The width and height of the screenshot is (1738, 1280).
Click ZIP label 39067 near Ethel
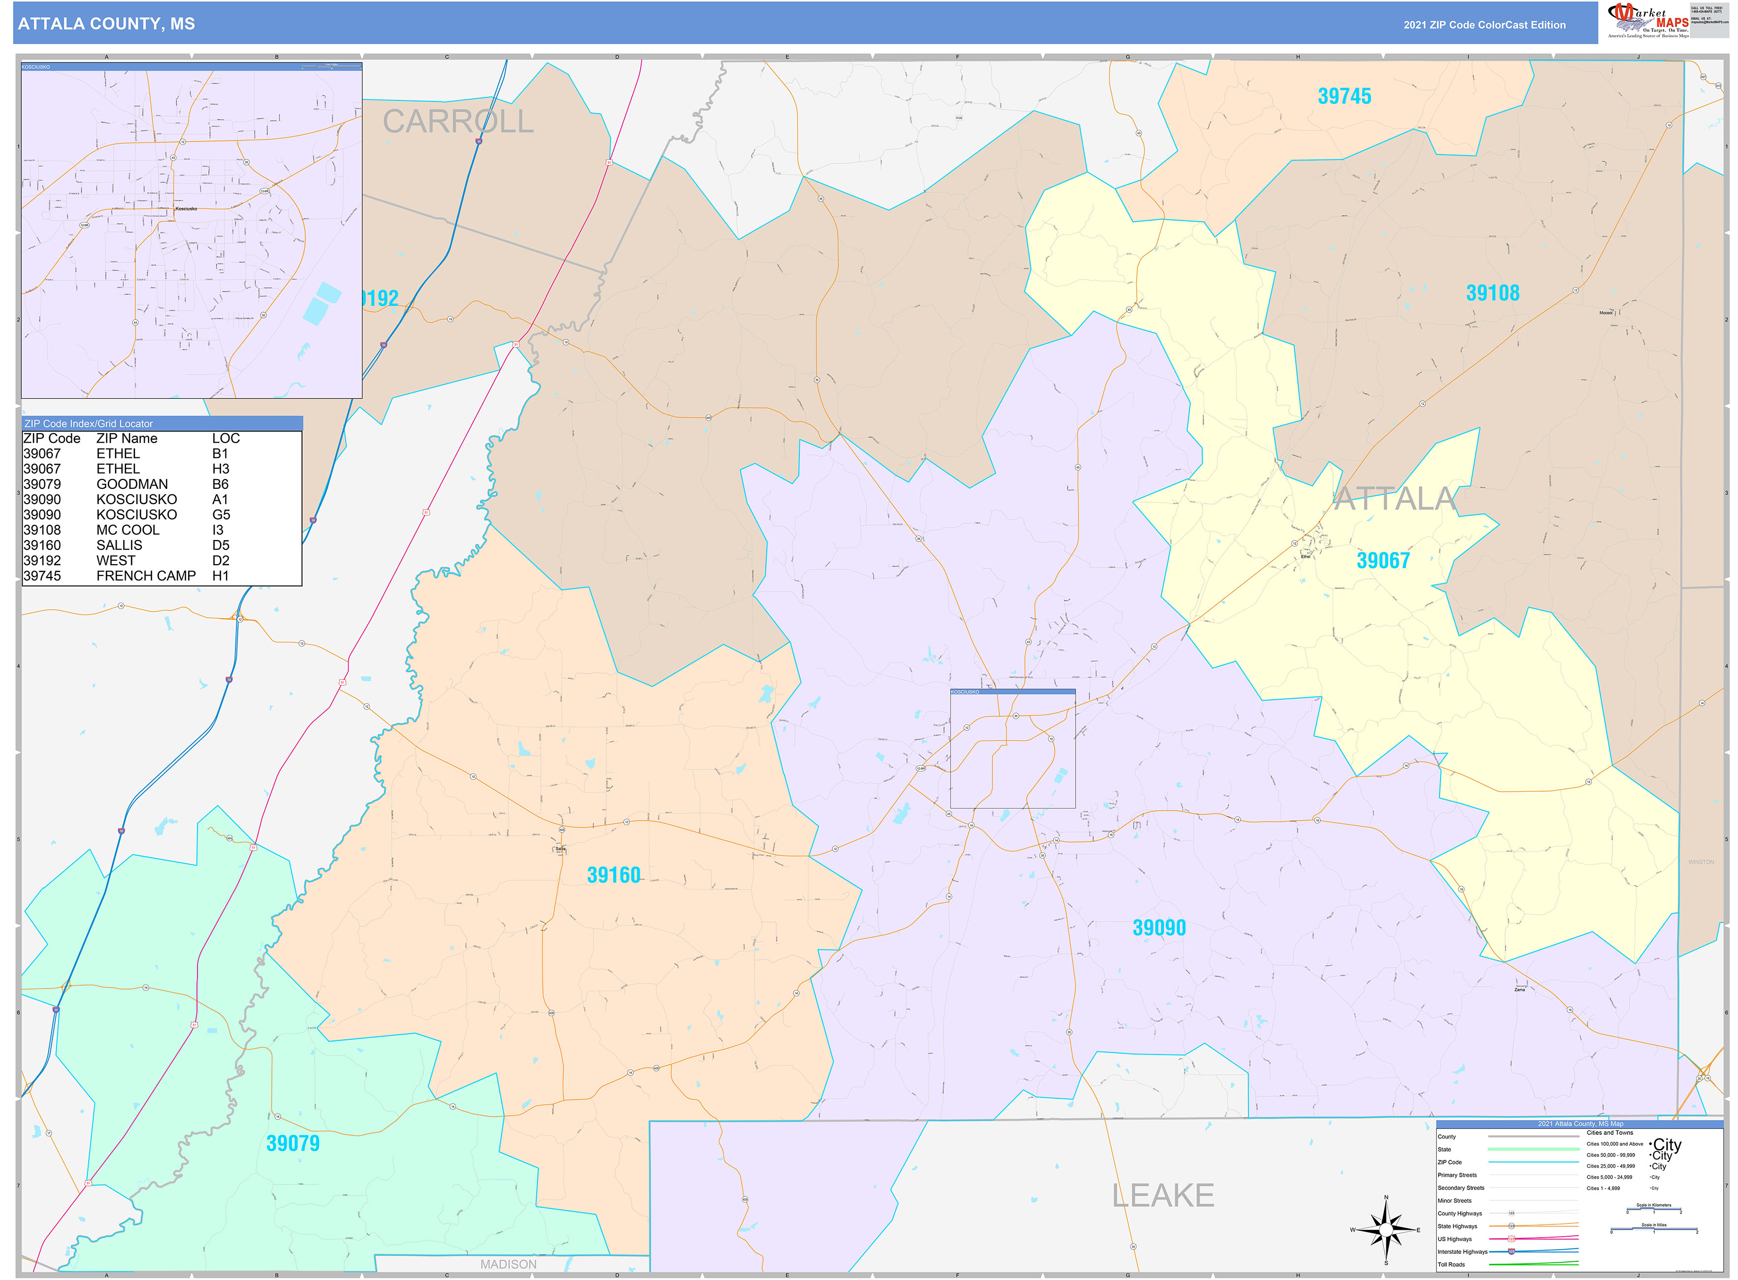pos(1383,560)
